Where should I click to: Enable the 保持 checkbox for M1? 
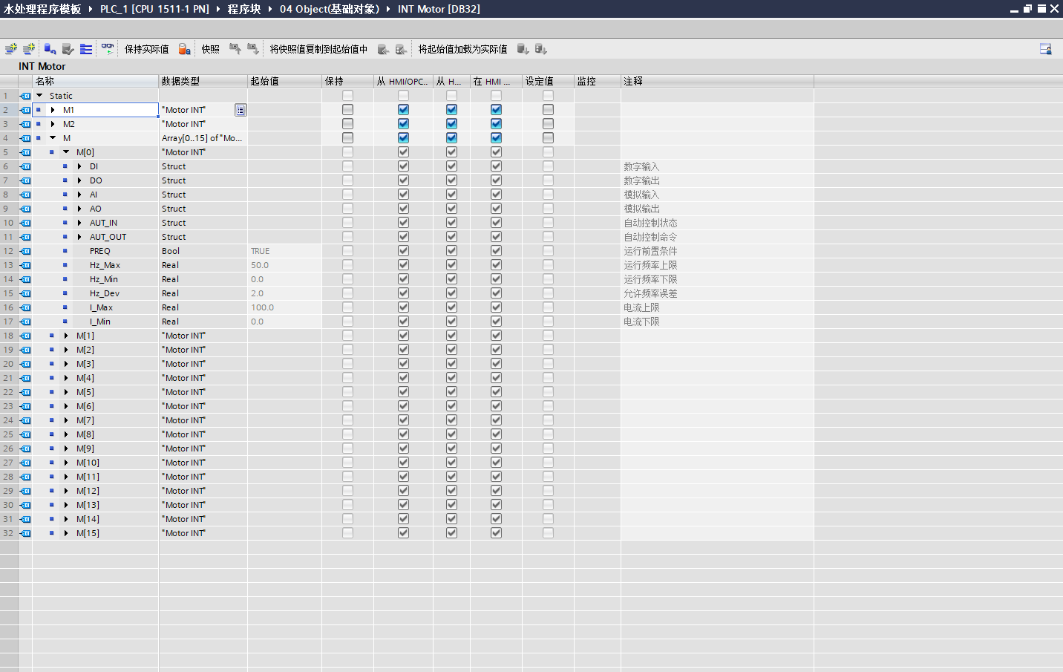point(347,109)
